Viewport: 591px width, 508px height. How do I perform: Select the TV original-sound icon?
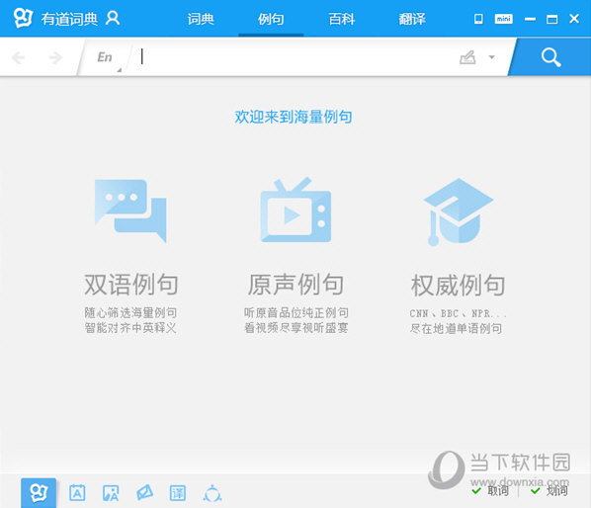coord(295,210)
